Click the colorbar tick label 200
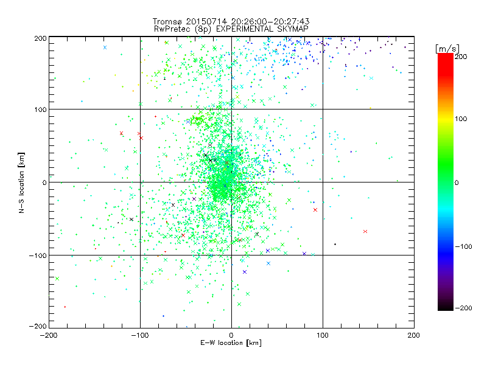This screenshot has height=365, width=487. pos(461,57)
